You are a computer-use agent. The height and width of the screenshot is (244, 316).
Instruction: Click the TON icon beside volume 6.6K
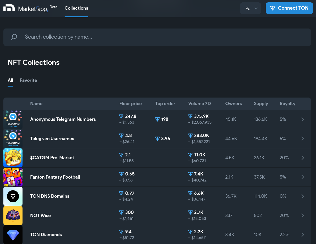click(x=190, y=193)
